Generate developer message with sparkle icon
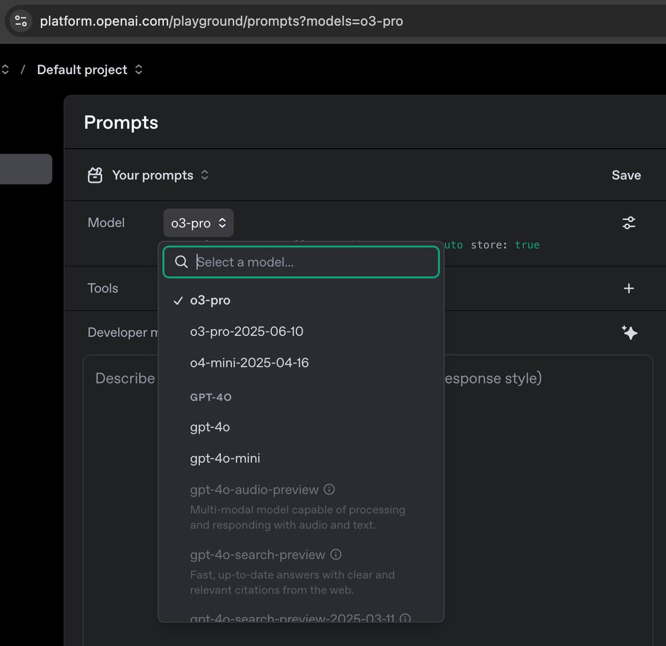The width and height of the screenshot is (666, 646). click(x=629, y=332)
